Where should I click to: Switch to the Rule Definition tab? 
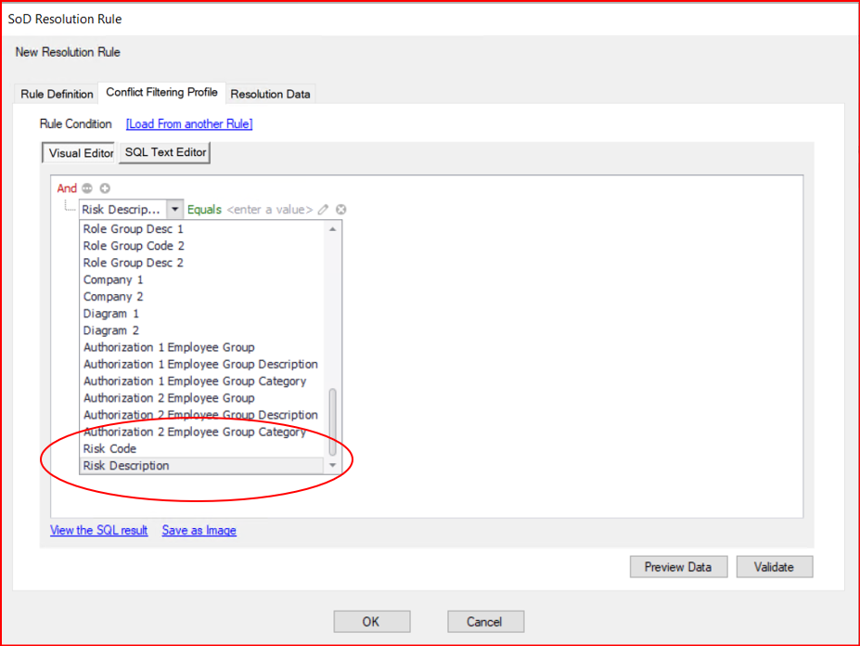tap(58, 94)
